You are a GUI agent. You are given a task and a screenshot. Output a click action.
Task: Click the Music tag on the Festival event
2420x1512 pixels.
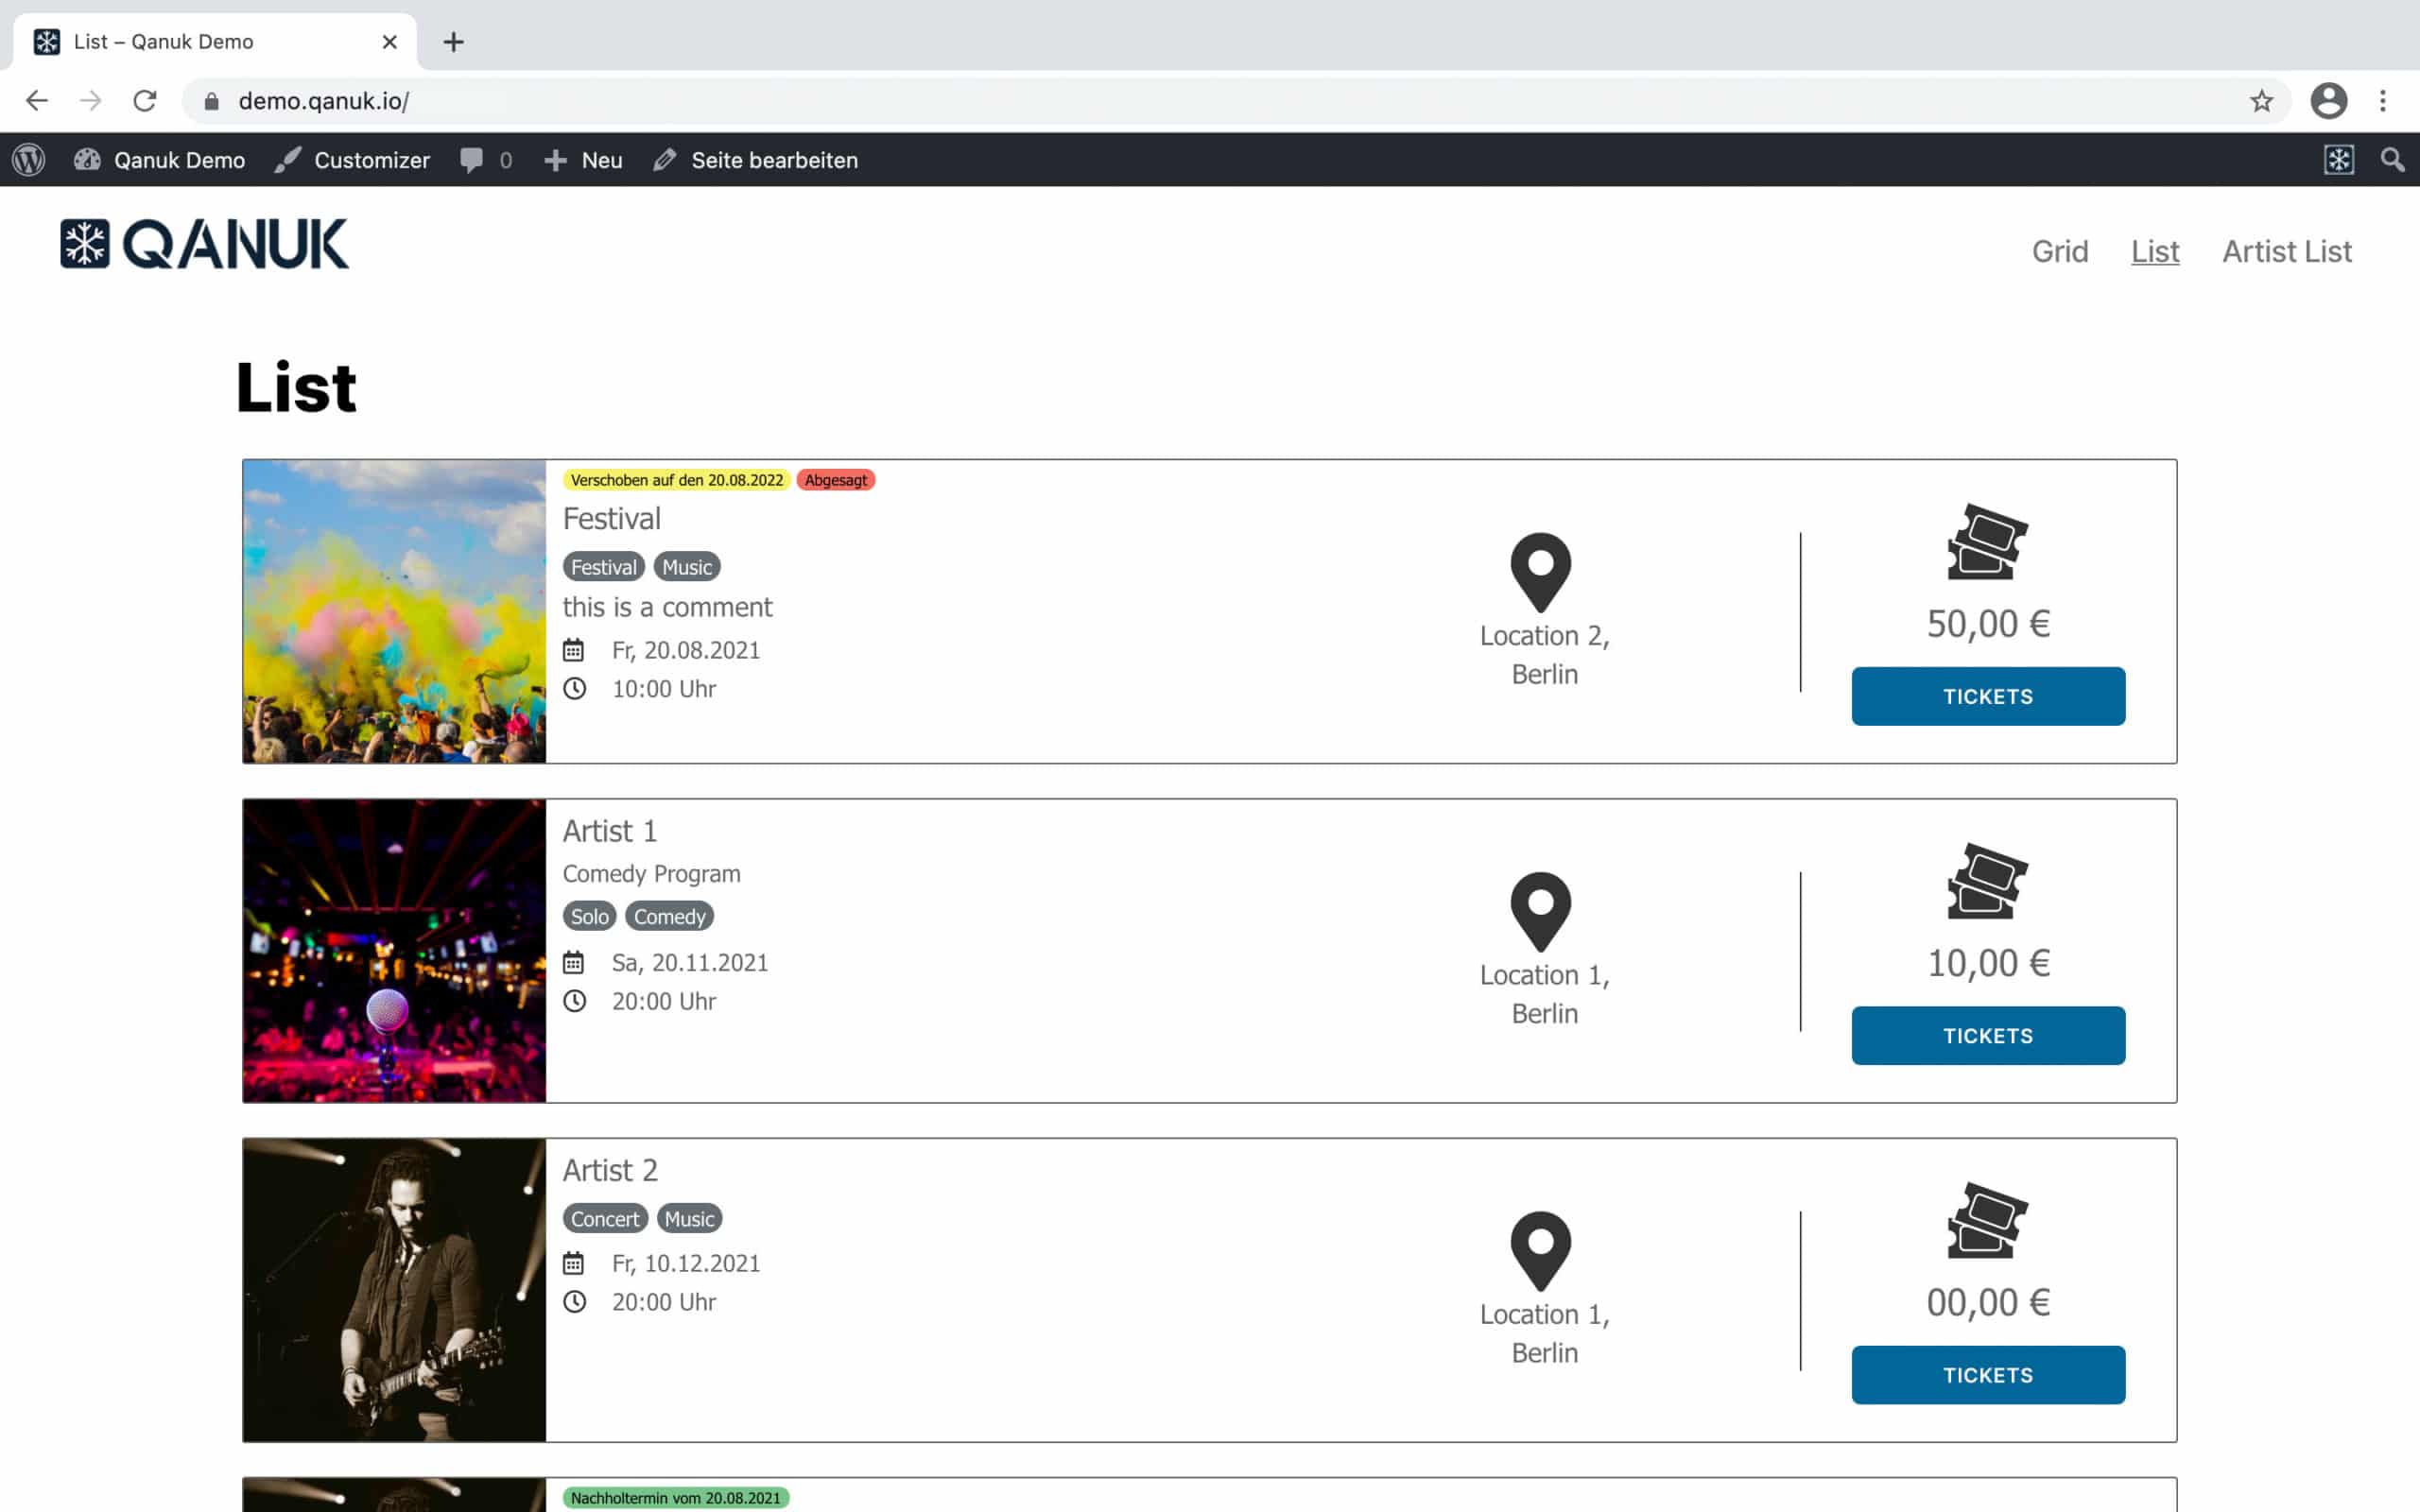[687, 567]
